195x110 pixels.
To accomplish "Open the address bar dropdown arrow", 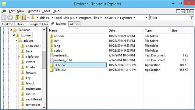I will (x=147, y=18).
